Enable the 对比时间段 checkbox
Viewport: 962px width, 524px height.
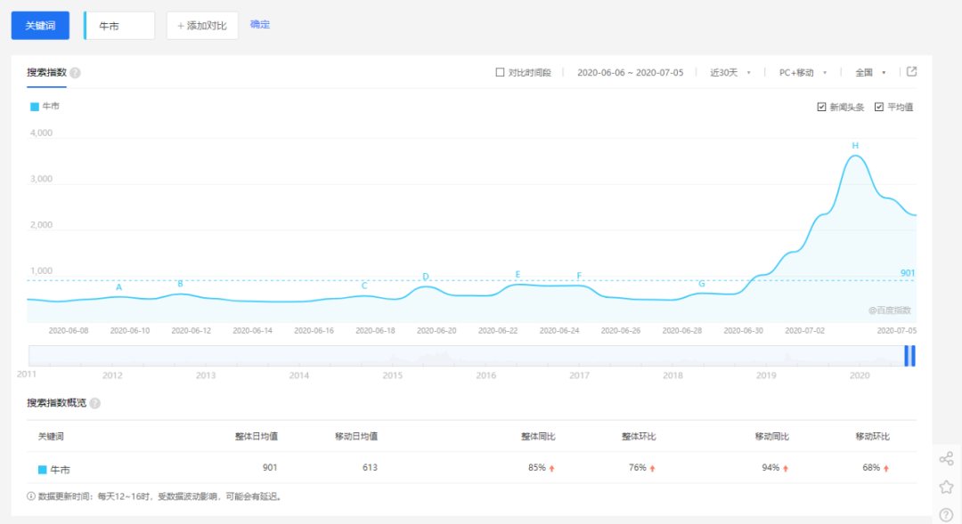[500, 72]
